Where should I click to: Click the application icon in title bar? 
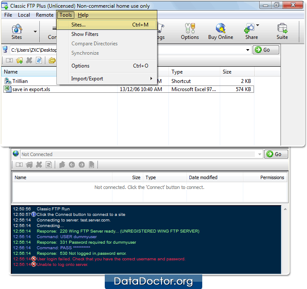(5, 6)
